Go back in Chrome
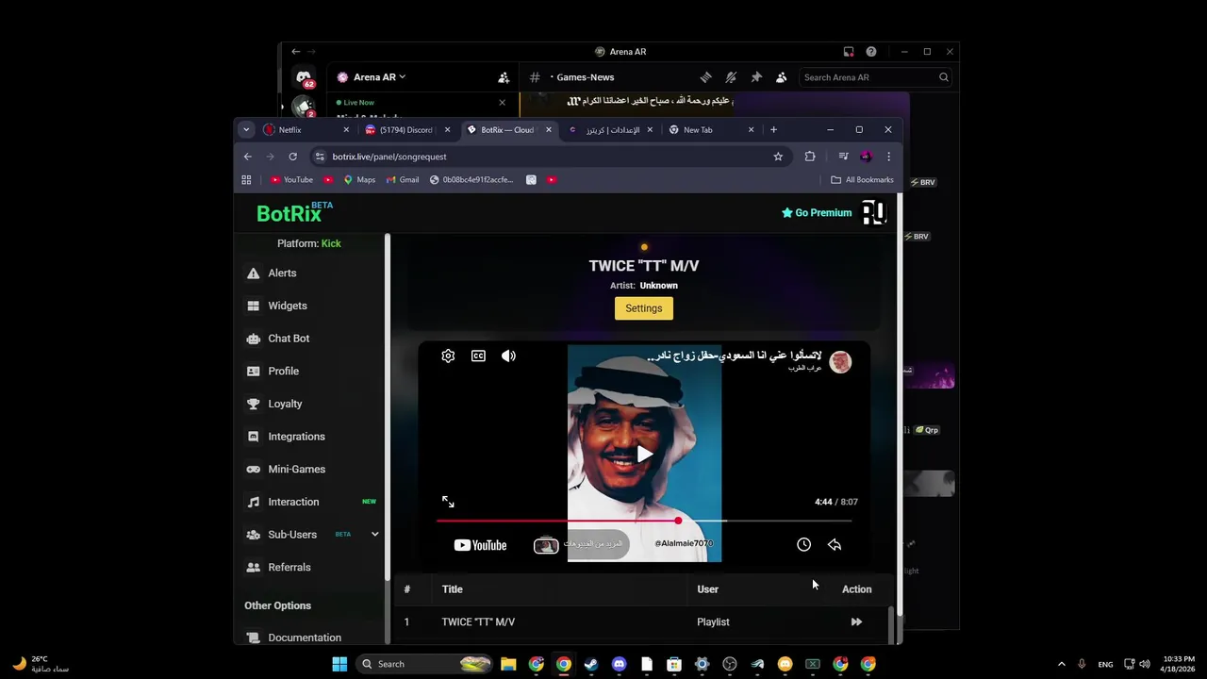Screen dimensions: 1207x679 coord(248,157)
